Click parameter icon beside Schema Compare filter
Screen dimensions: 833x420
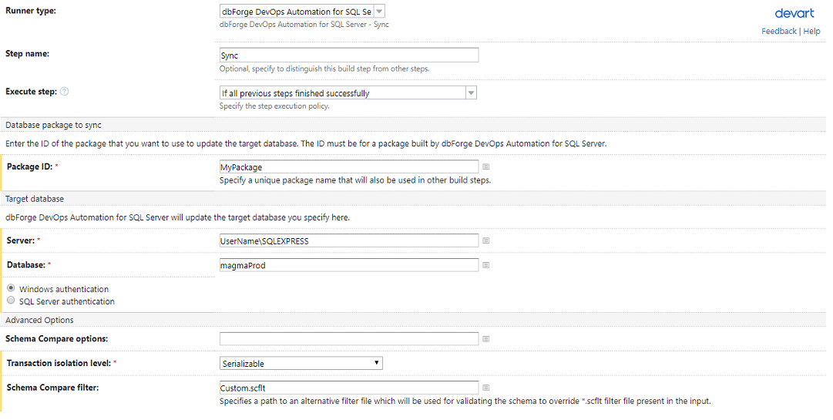[485, 388]
